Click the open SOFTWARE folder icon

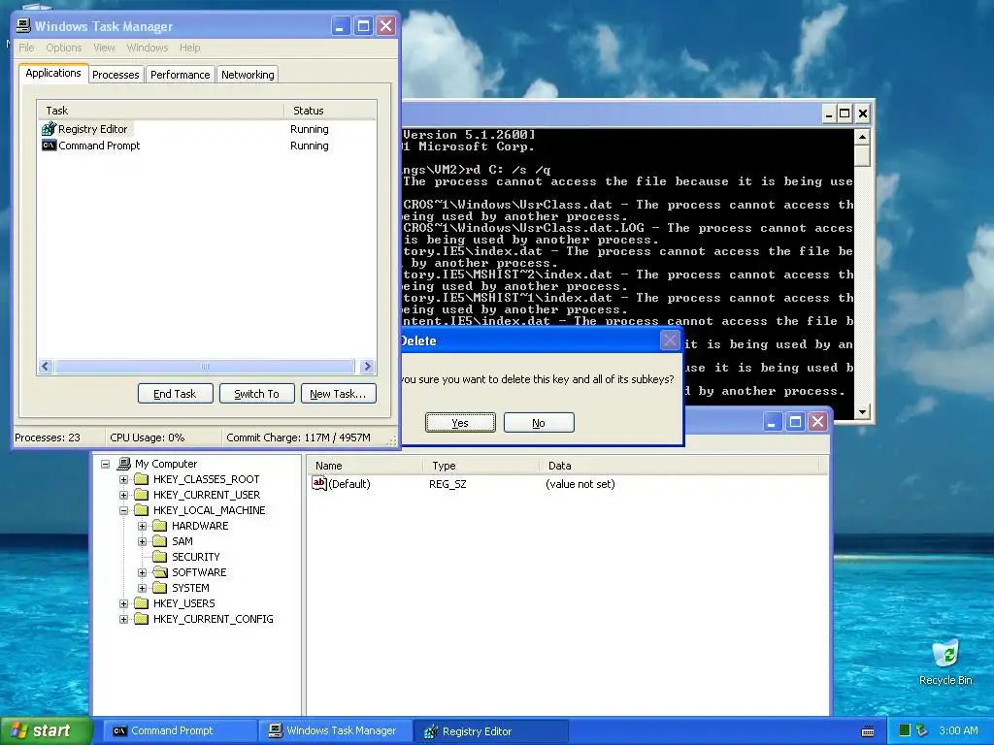click(x=160, y=572)
